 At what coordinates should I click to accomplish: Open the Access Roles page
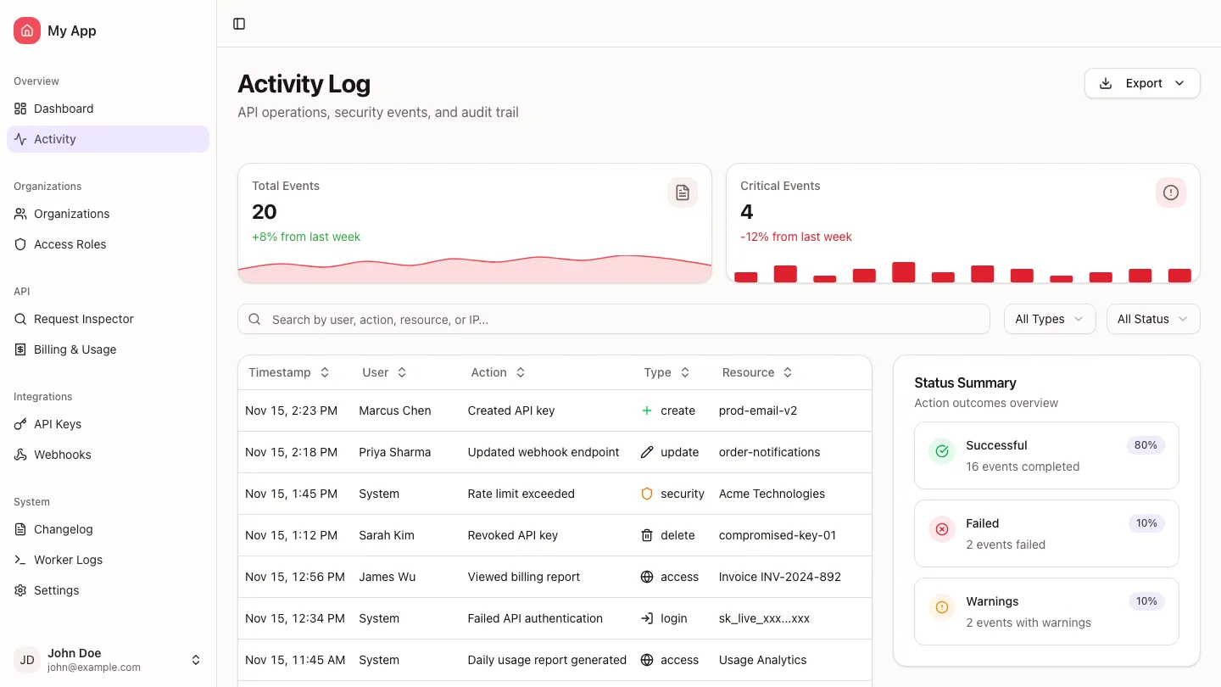(x=70, y=244)
